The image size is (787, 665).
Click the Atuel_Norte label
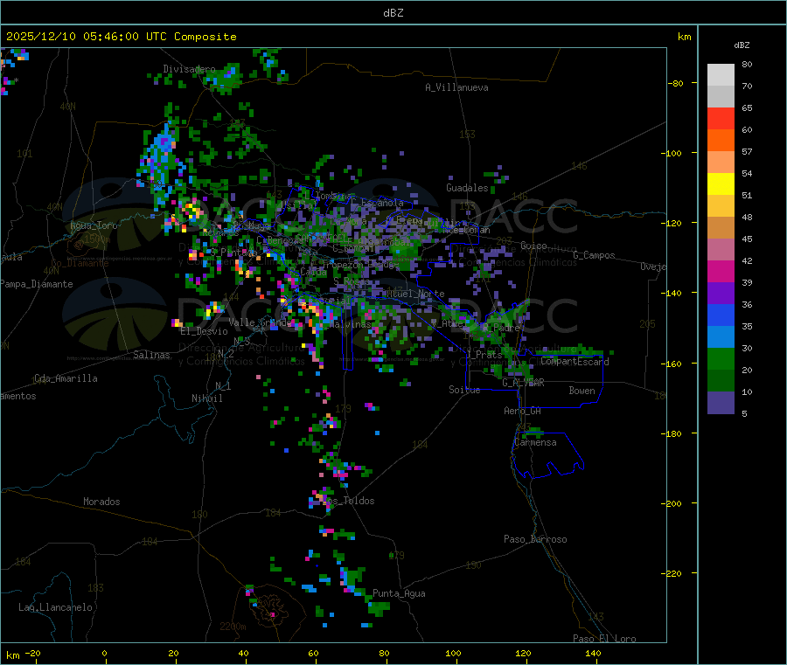[x=415, y=294]
